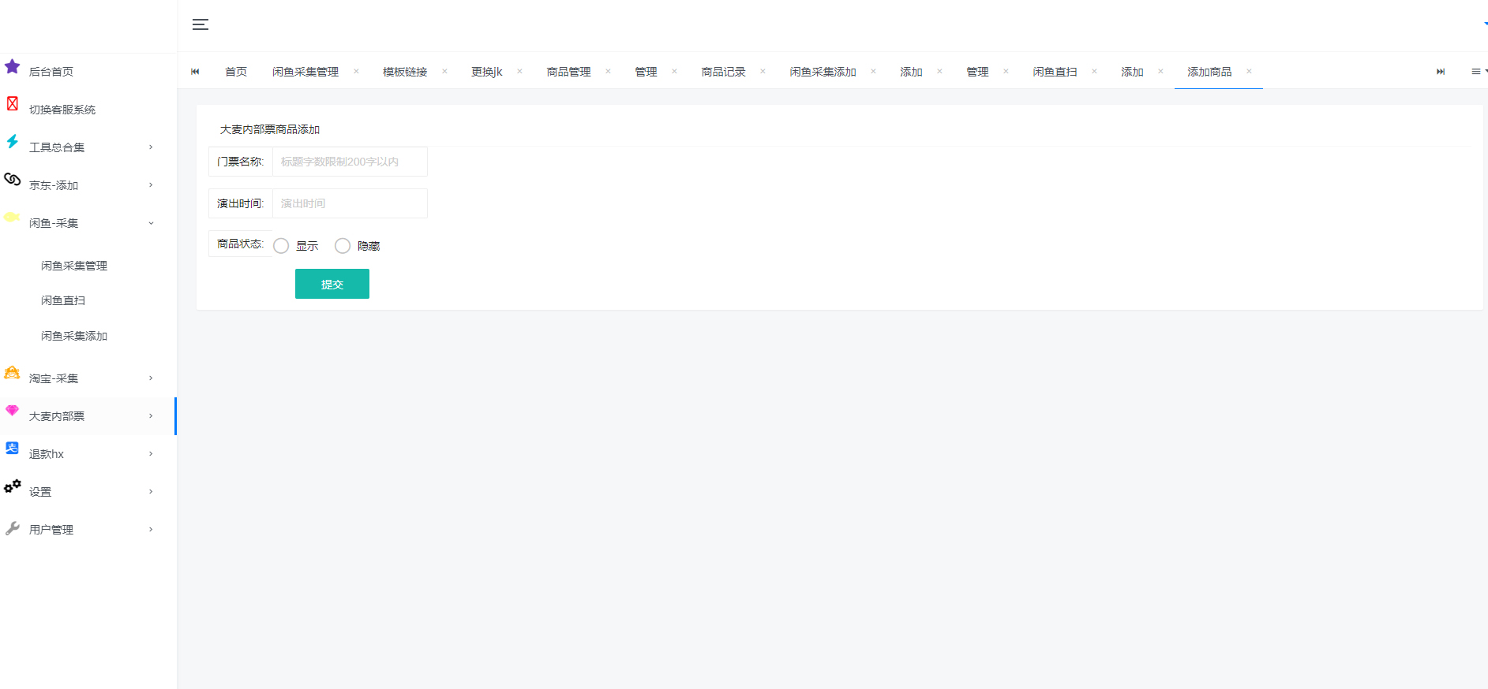
Task: Switch to the 闲鱼直扫 tab
Action: (1055, 72)
